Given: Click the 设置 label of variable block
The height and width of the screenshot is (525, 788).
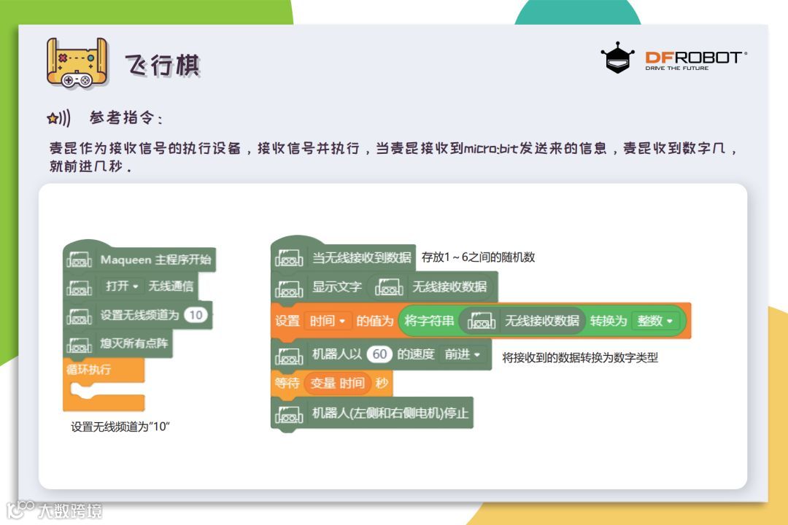Looking at the screenshot, I should point(287,321).
